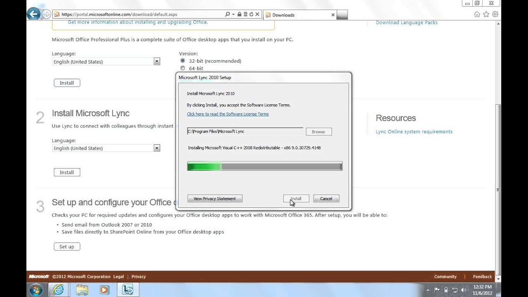This screenshot has width=528, height=297.
Task: Click the battery power tray icon
Action: click(446, 290)
